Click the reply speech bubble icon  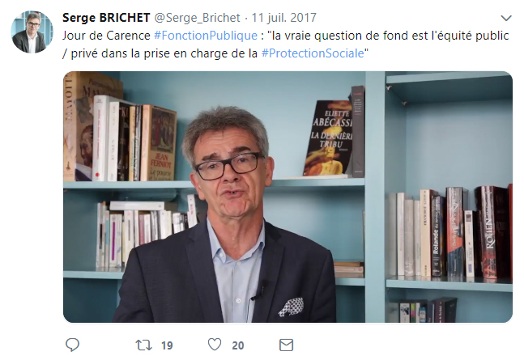coord(72,345)
